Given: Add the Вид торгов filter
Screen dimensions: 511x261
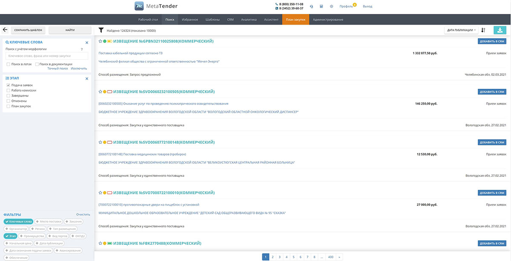Looking at the screenshot, I should pos(57,236).
